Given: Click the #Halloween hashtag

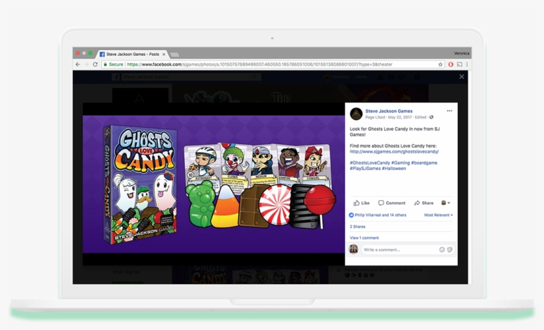Looking at the screenshot, I should pyautogui.click(x=394, y=168).
